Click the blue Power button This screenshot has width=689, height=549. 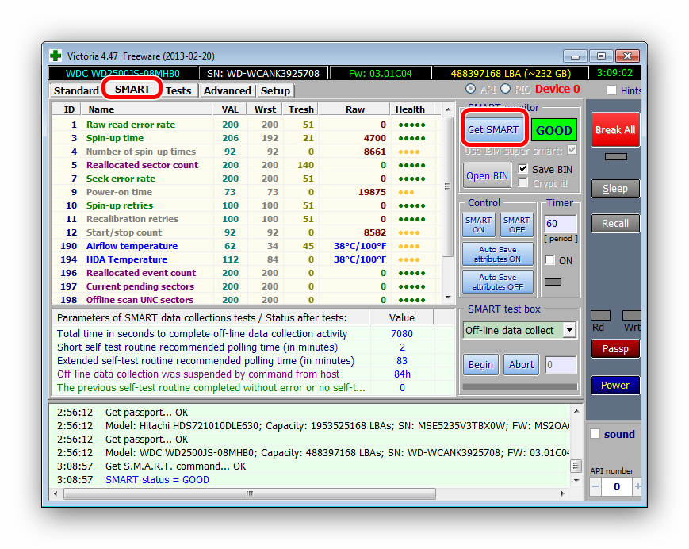pyautogui.click(x=614, y=385)
